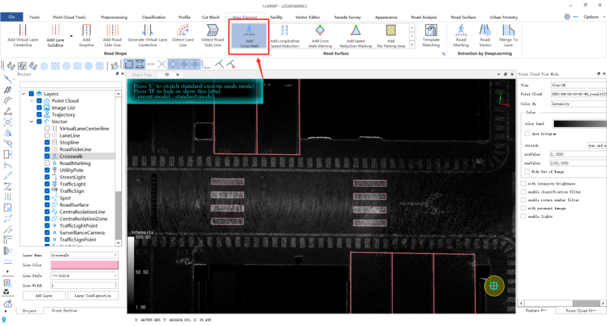The height and width of the screenshot is (326, 607).
Task: Run the Detect Lane Line tool
Action: point(183,36)
